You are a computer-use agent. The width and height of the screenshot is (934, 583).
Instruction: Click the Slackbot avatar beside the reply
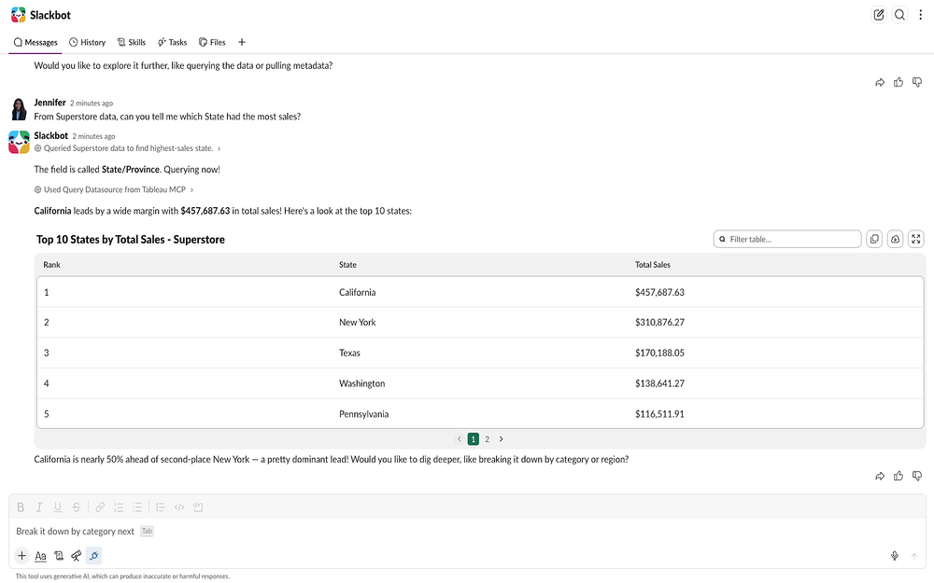[x=19, y=142]
